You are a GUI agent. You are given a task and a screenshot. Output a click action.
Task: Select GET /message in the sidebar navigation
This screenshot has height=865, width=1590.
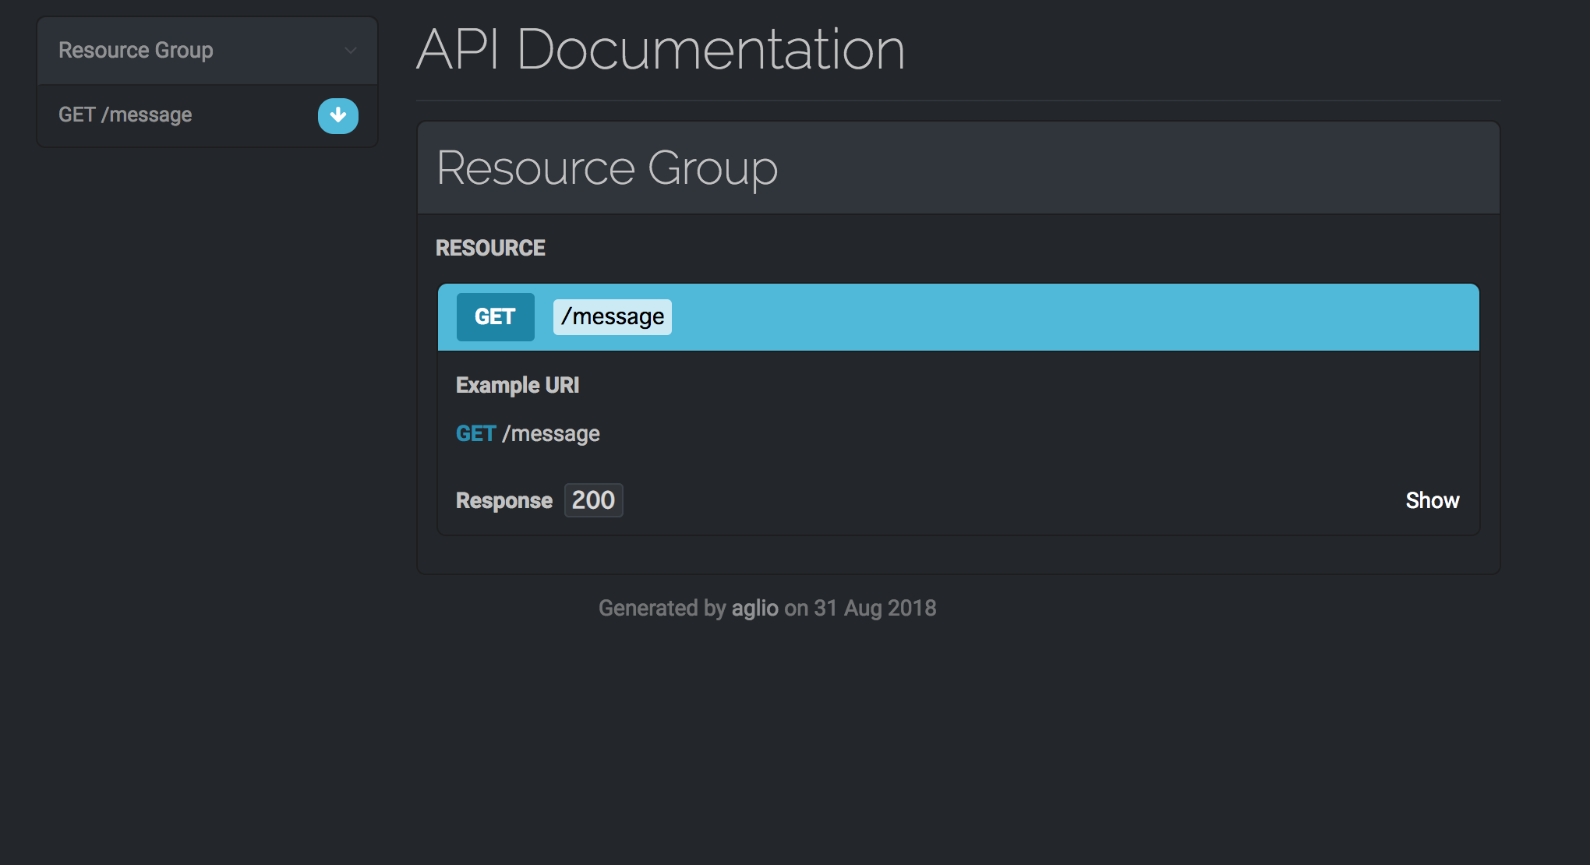(x=125, y=115)
